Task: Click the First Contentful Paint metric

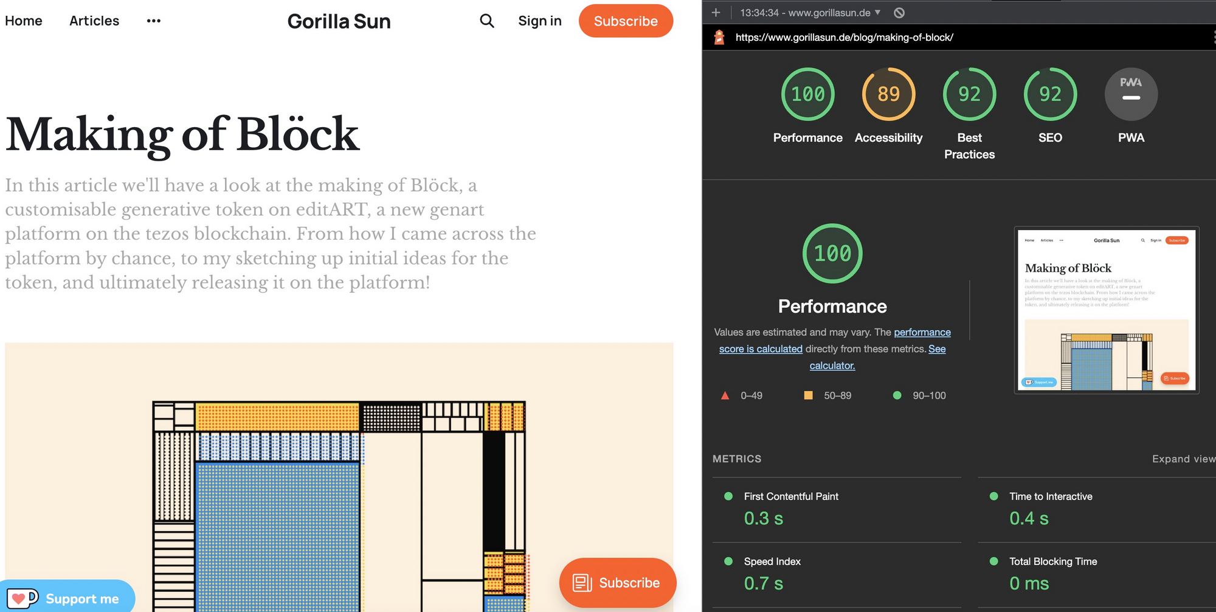Action: (837, 510)
